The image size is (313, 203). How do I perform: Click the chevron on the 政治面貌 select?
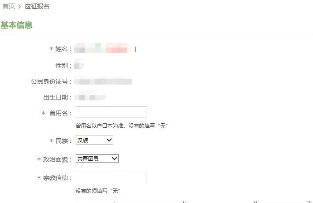114,159
